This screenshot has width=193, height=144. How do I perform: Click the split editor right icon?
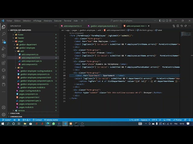[178, 26]
